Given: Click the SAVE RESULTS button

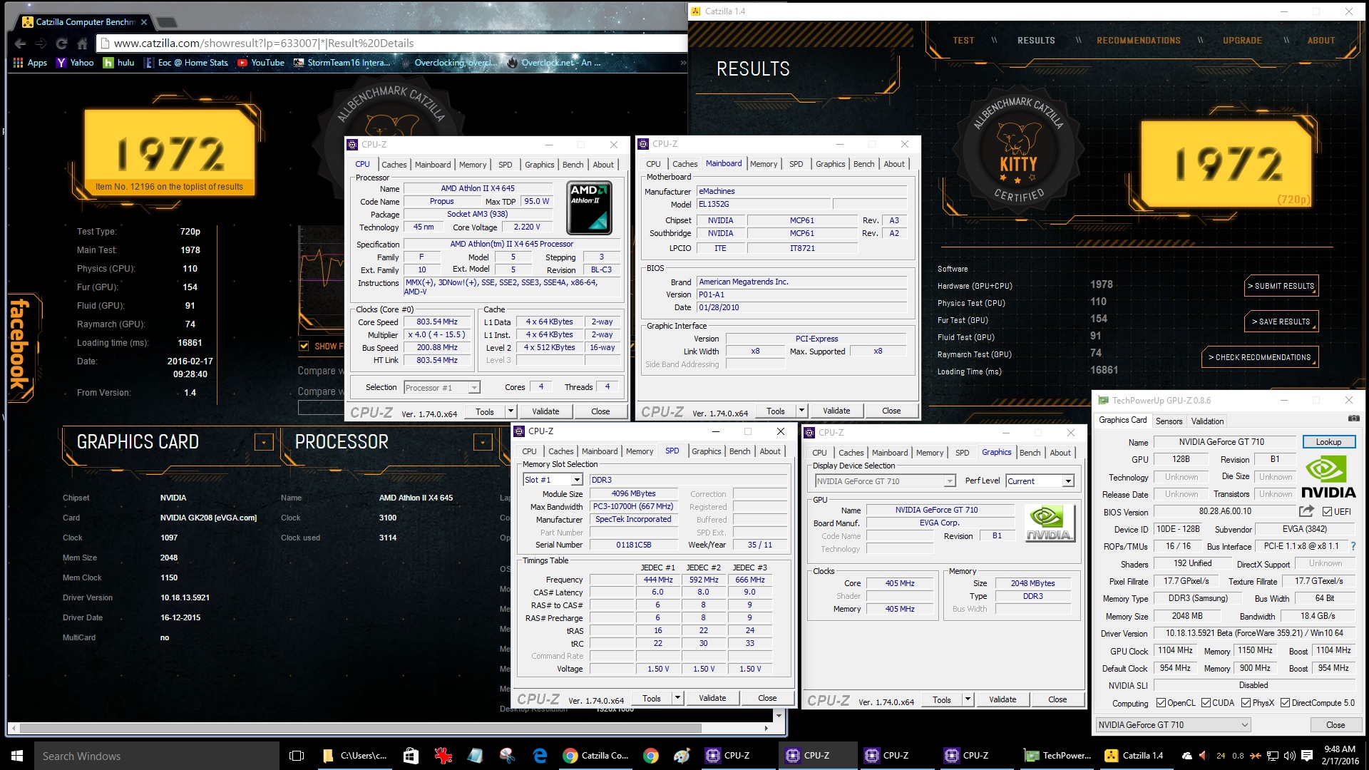Looking at the screenshot, I should point(1281,322).
